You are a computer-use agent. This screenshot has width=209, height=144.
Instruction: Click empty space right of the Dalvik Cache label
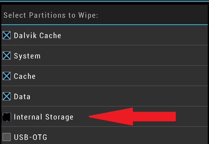tap(134, 35)
